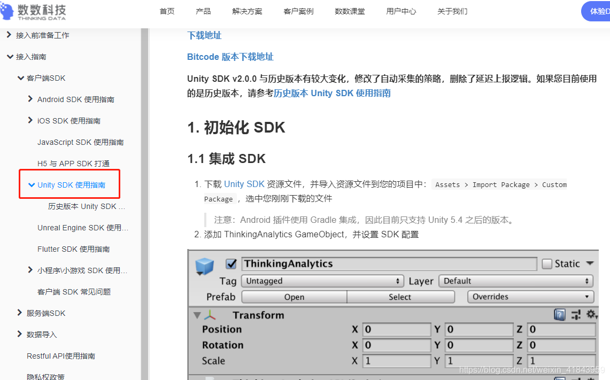The image size is (610, 380).
Task: Enable the Static checkbox
Action: [547, 263]
